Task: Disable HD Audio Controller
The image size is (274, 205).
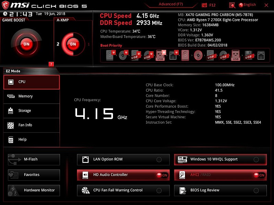Action: [162, 175]
